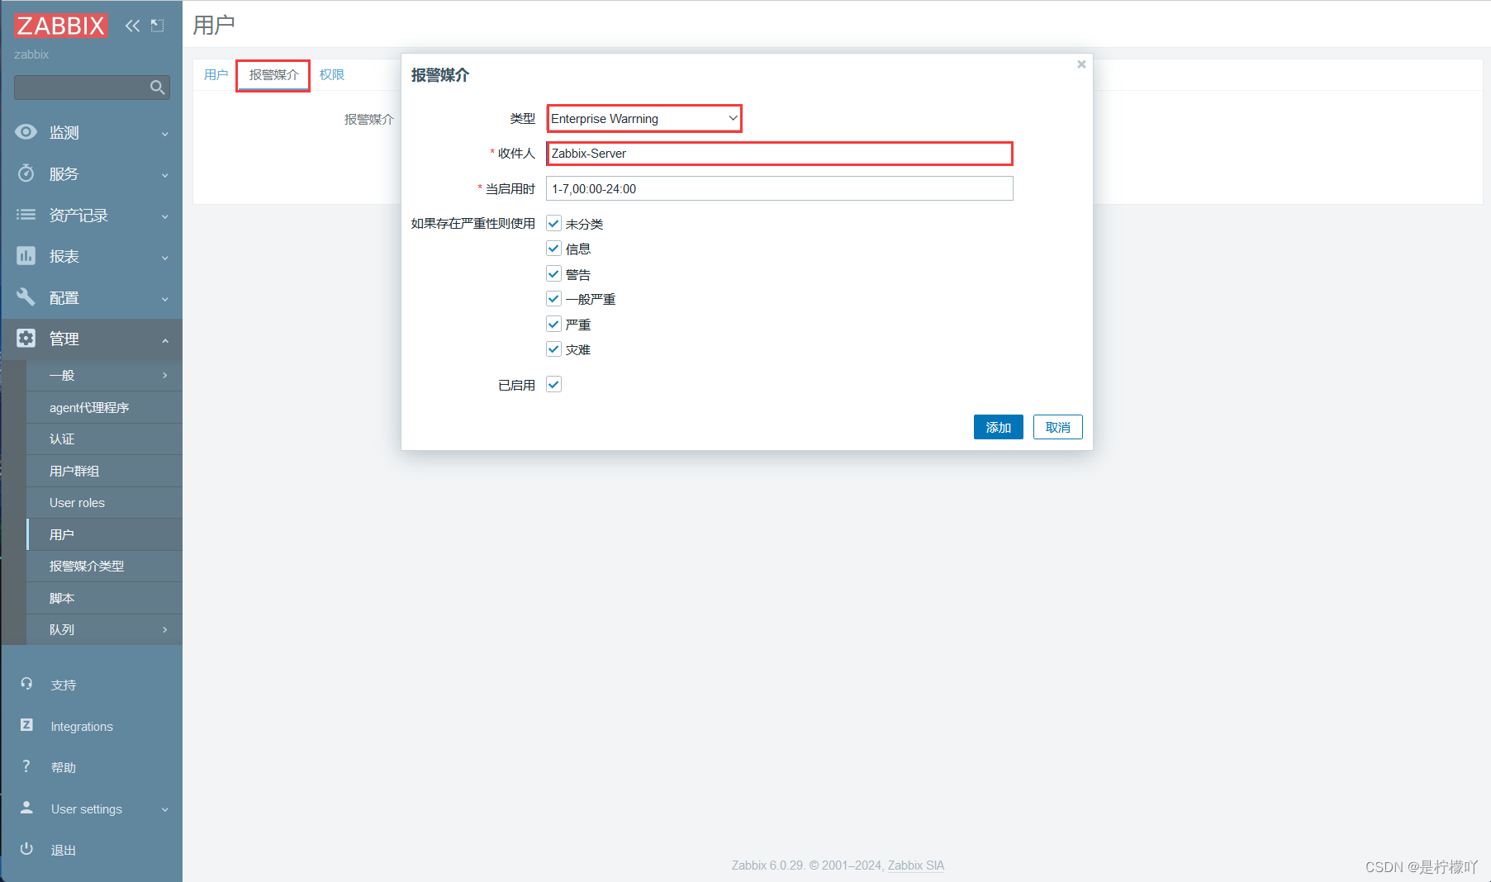
Task: Switch to the 用户 tab
Action: (x=216, y=74)
